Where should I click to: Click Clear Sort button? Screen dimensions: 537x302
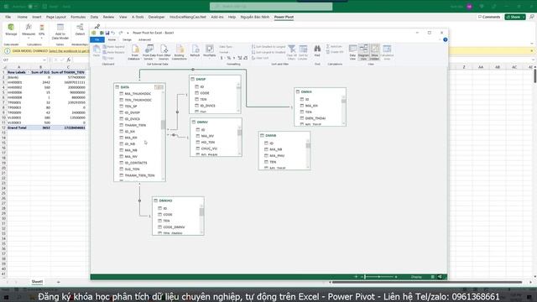click(260, 58)
